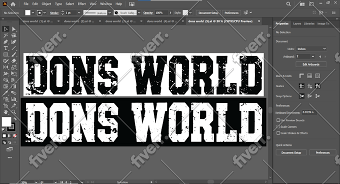Select the Blend tool

(14, 93)
